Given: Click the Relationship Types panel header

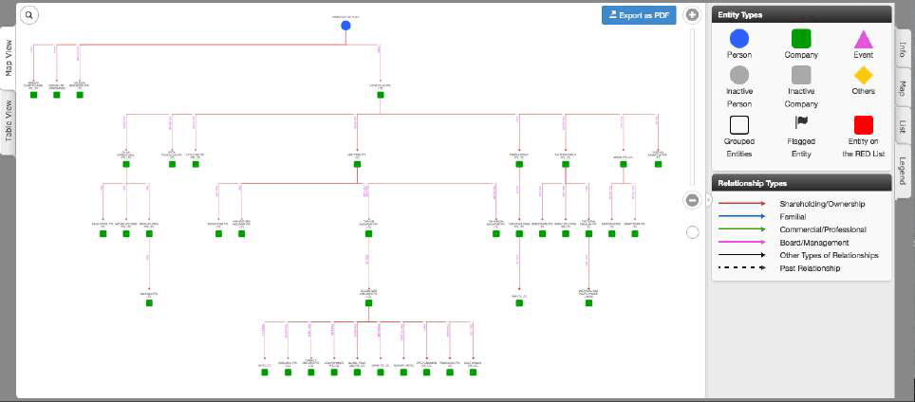Looking at the screenshot, I should (x=802, y=183).
